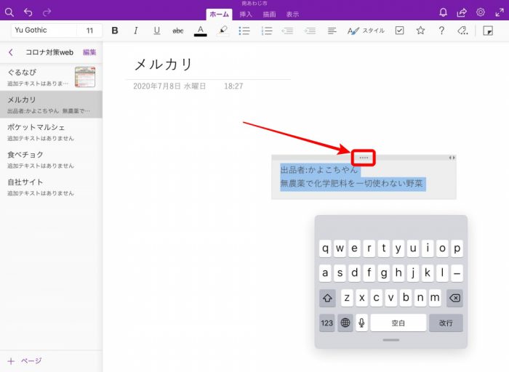Switch keyboard to 123 numbers
This screenshot has width=509, height=372.
[x=327, y=323]
